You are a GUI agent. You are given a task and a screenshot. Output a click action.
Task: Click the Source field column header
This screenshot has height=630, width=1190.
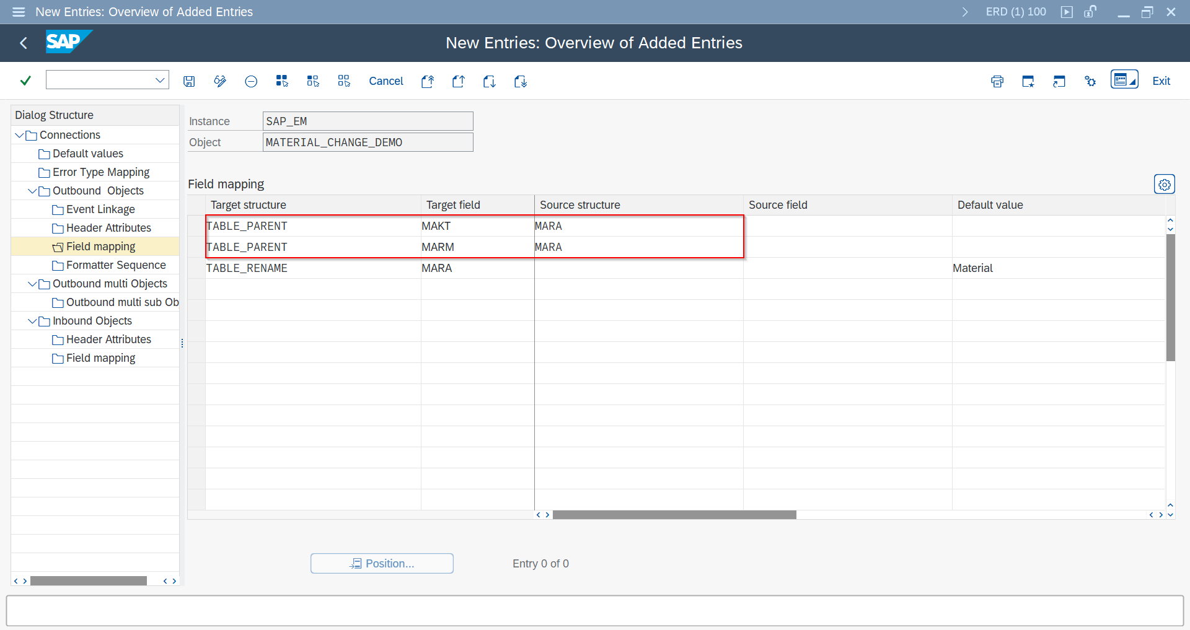[848, 205]
